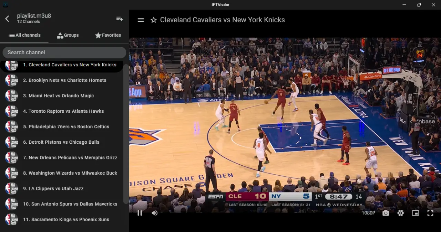Screen dimensions: 441x232
Task: Click NBA League Pass logo for LA Clippers row
Action: [x=12, y=188]
